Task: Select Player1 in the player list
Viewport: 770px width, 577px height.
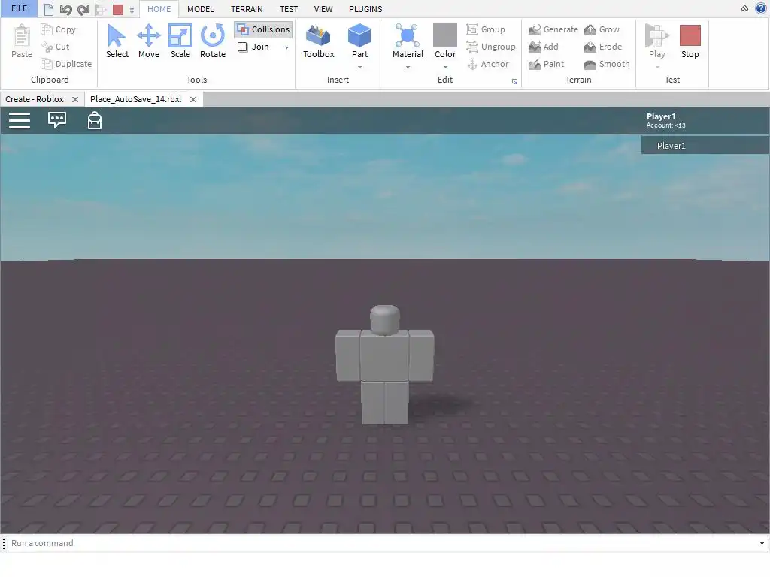Action: pyautogui.click(x=705, y=146)
